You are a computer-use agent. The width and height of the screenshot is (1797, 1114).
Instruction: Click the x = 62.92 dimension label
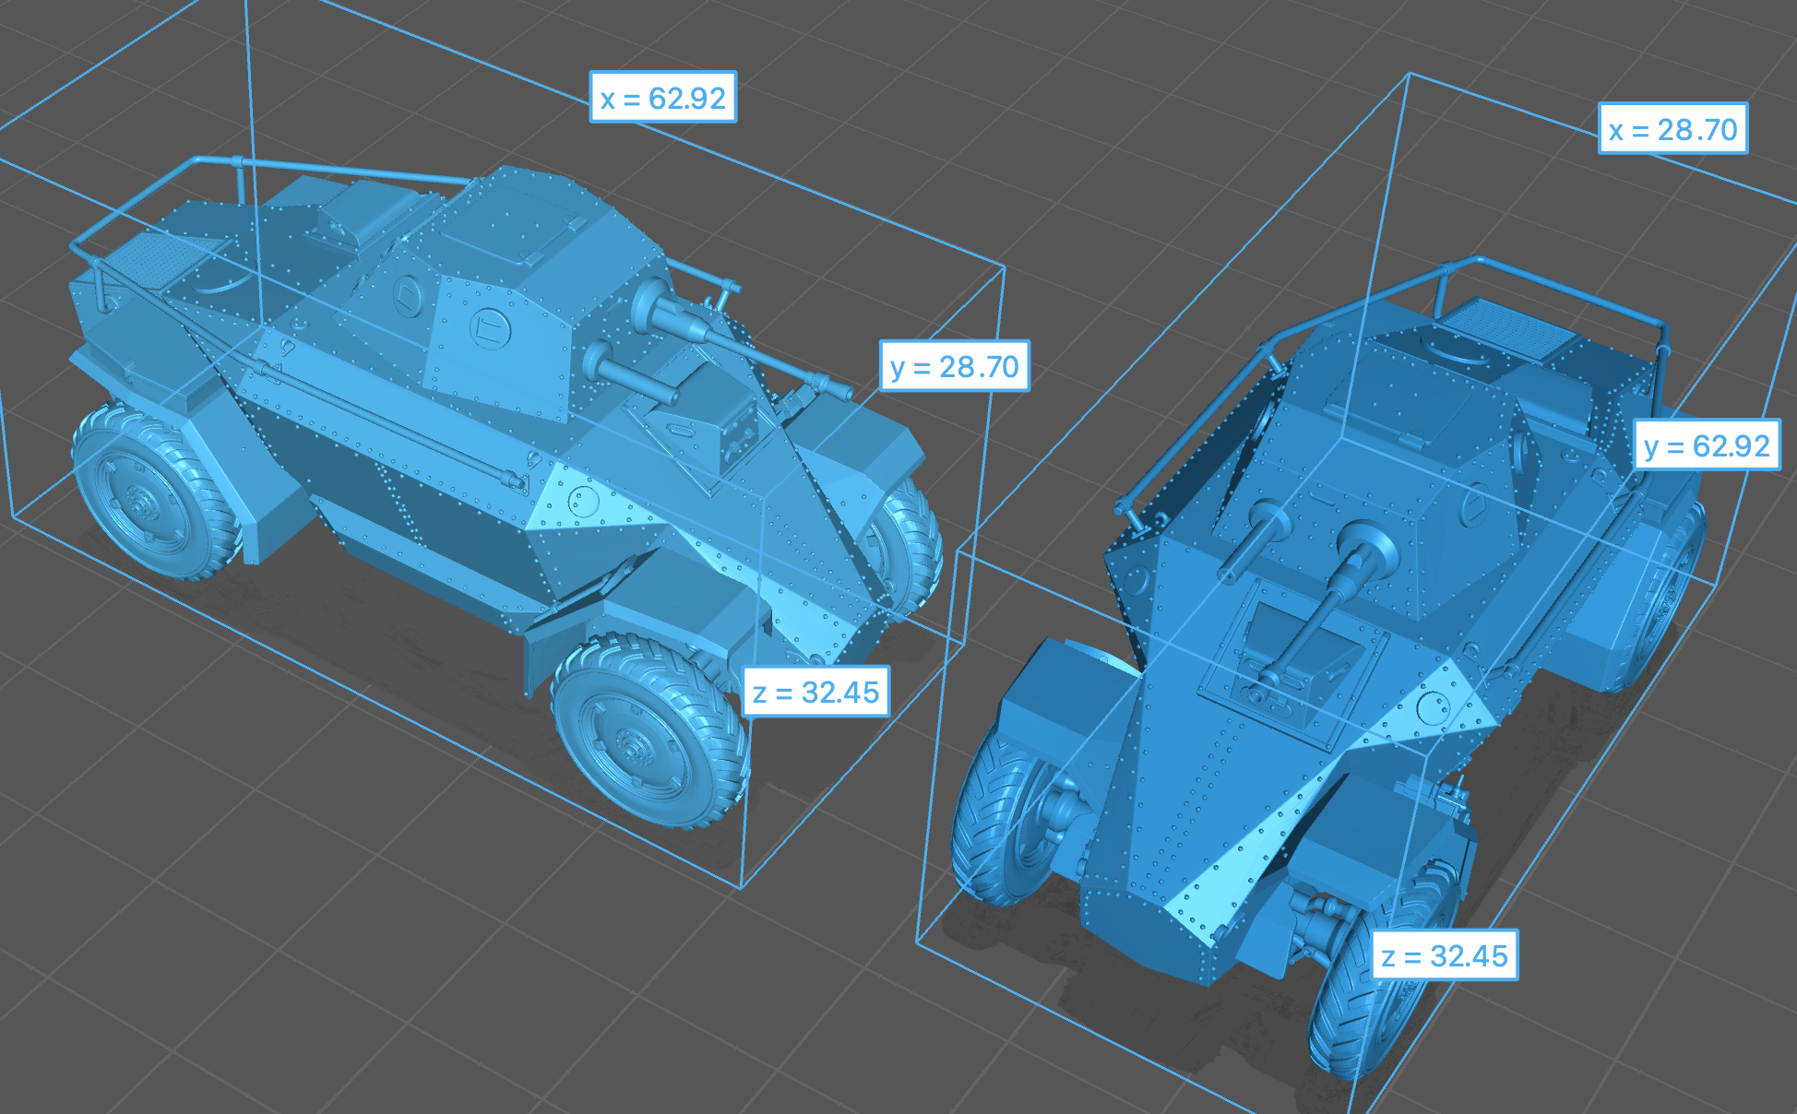click(662, 98)
